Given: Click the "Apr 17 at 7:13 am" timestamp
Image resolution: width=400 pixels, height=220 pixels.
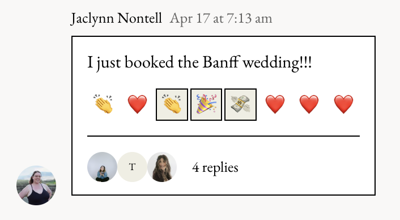Looking at the screenshot, I should pos(221,18).
